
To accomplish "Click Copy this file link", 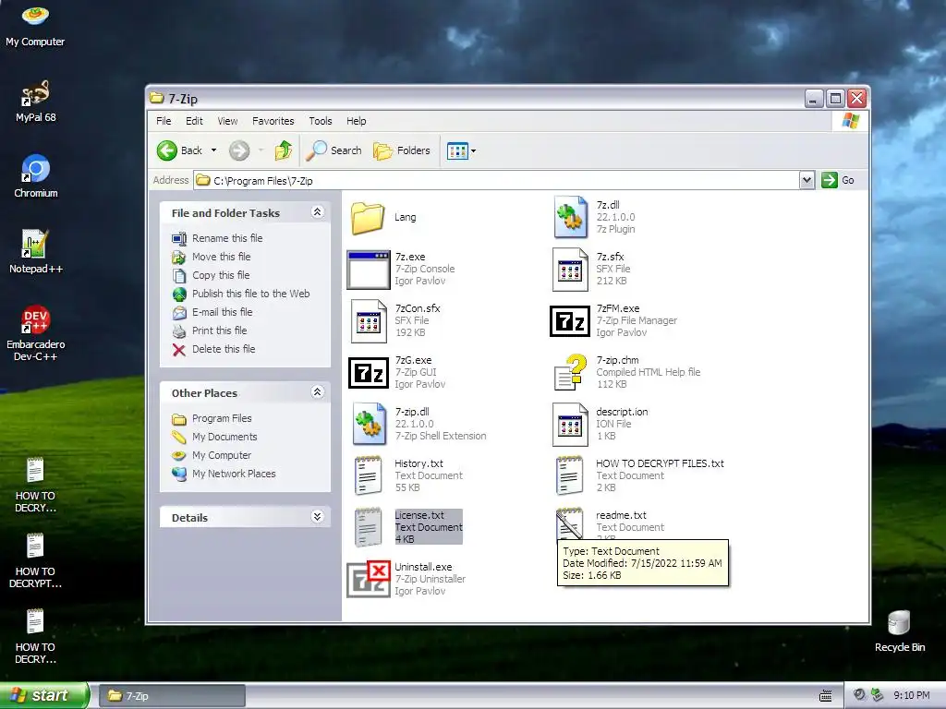I will [221, 275].
